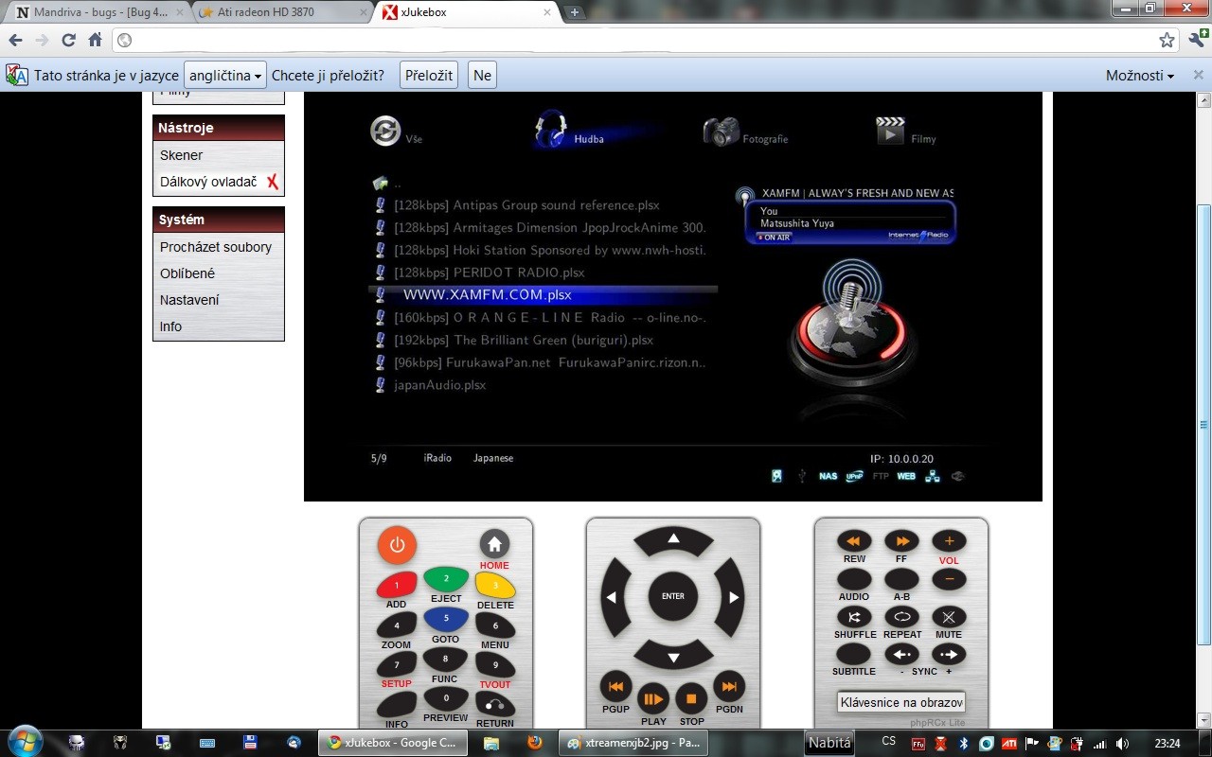Image resolution: width=1212 pixels, height=757 pixels.
Task: Click the A-B repeat button
Action: point(901,579)
